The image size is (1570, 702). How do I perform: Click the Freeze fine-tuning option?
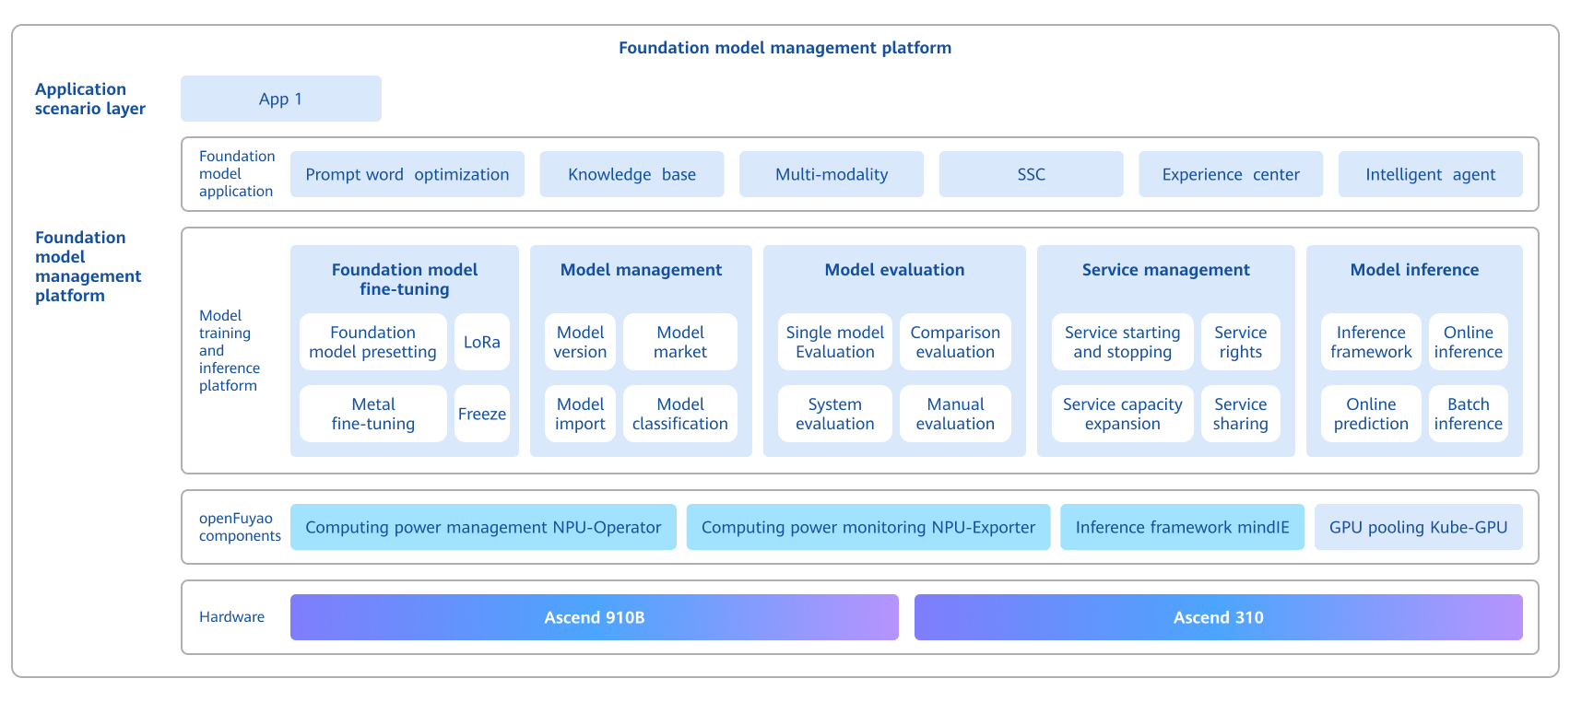(x=481, y=414)
